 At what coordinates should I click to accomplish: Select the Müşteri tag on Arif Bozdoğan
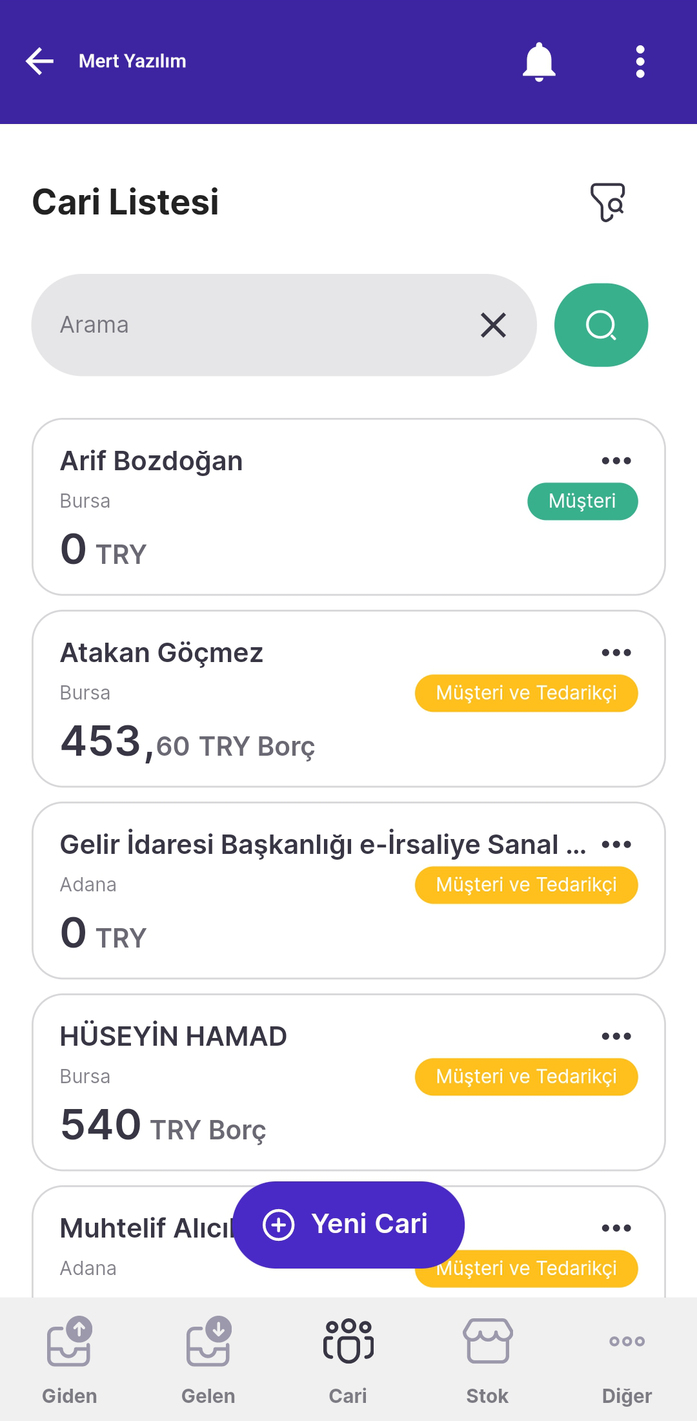click(x=582, y=501)
